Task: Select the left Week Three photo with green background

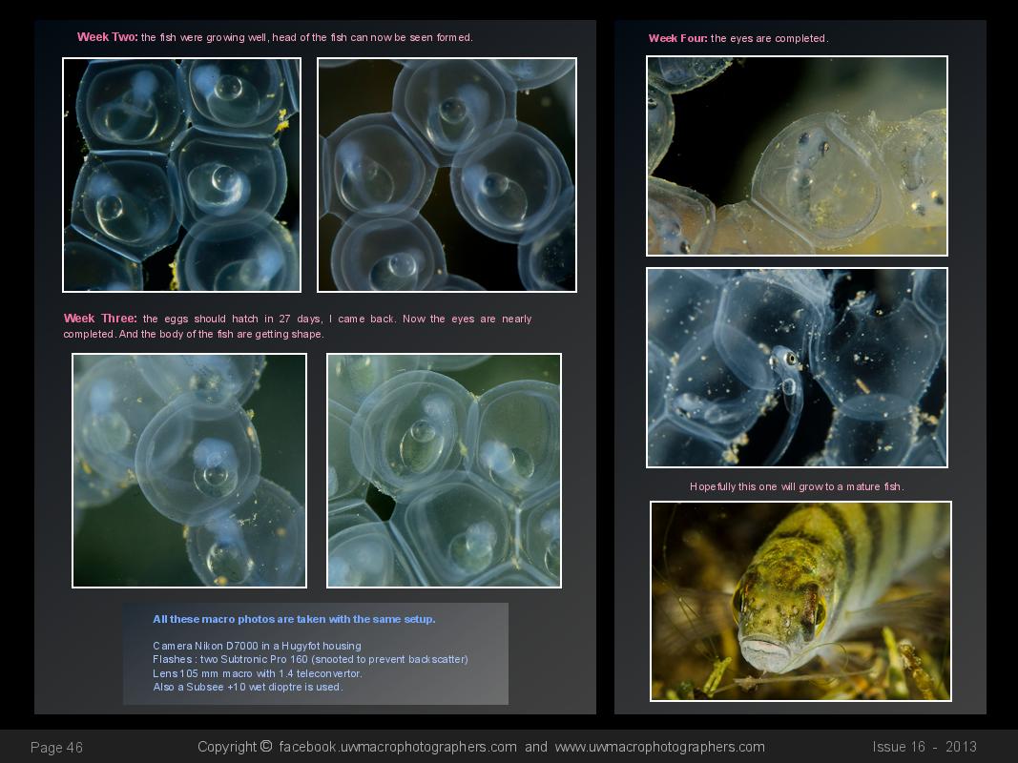Action: pos(189,470)
